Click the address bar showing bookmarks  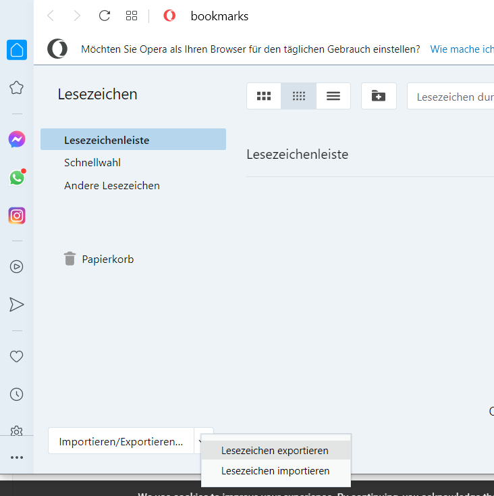(219, 16)
